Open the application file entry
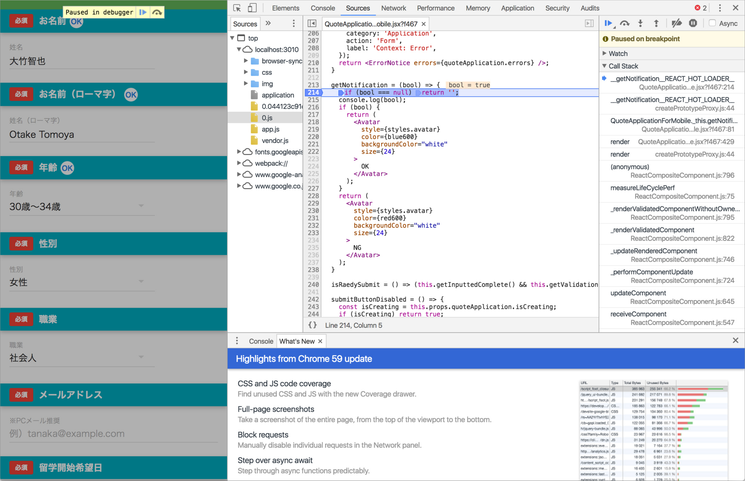The width and height of the screenshot is (745, 481). (x=278, y=95)
